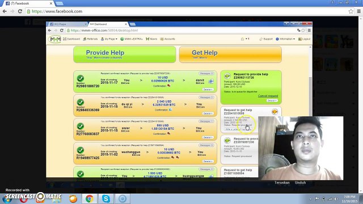
Task: Open Skype from the taskbar
Action: [106, 199]
